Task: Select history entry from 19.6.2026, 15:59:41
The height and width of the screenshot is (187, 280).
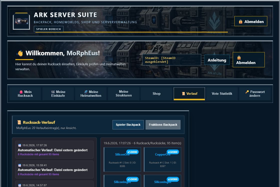Action: [54, 170]
